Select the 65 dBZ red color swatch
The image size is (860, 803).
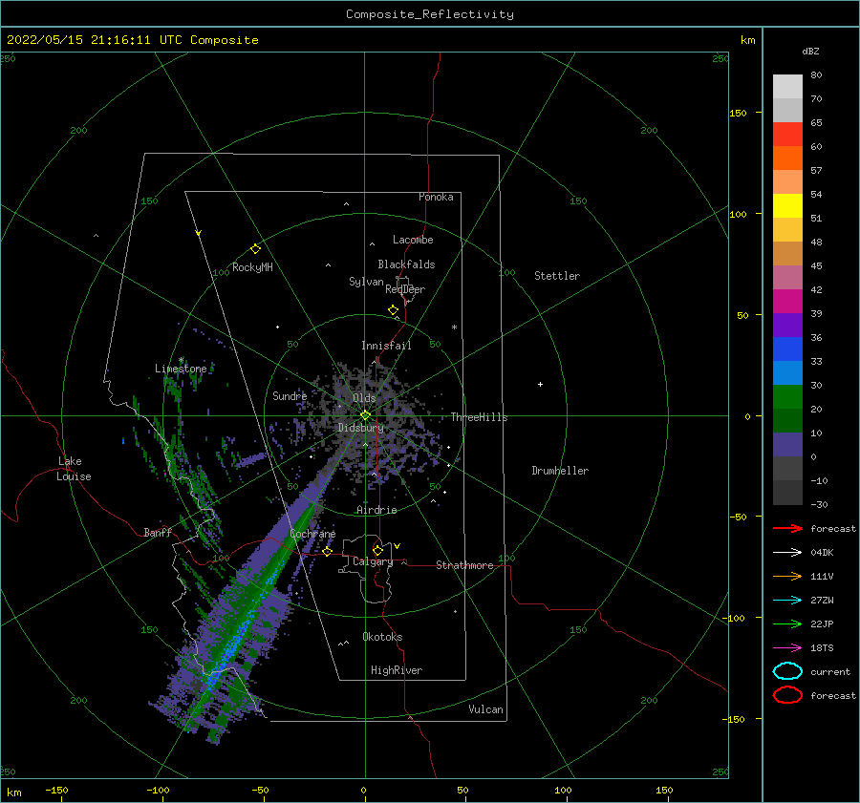tap(787, 135)
